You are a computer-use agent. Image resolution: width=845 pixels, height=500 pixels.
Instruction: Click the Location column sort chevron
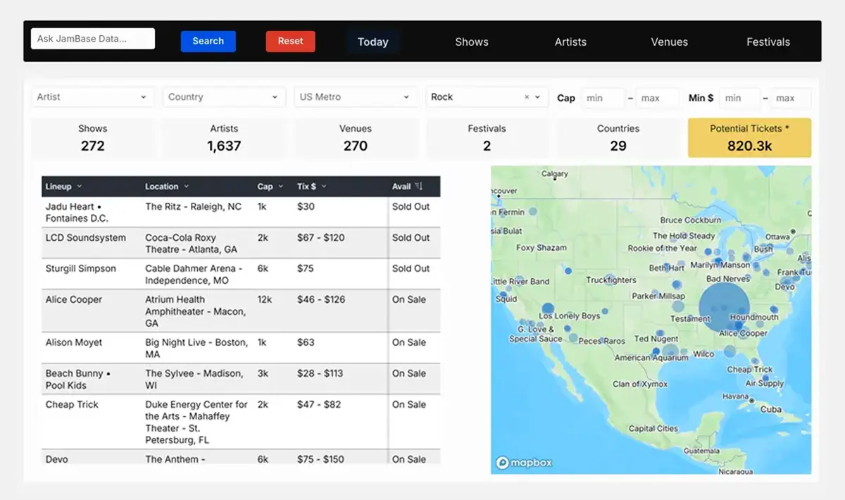click(x=187, y=187)
